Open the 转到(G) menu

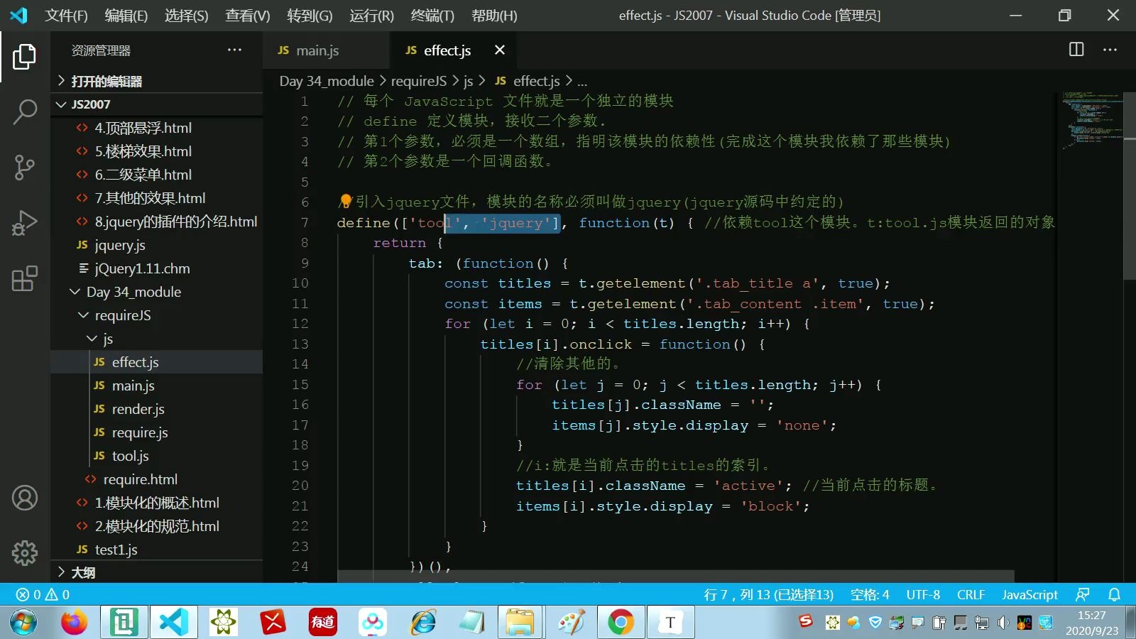[310, 15]
